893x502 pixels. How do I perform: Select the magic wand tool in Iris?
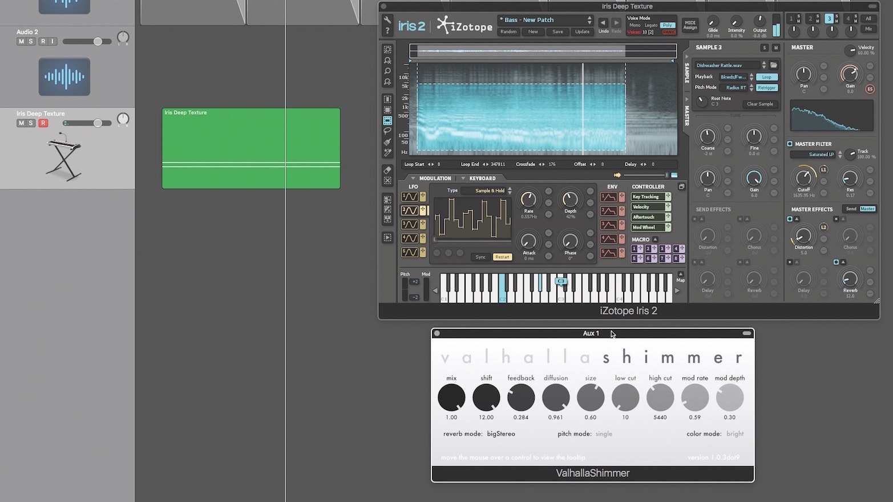tap(387, 153)
